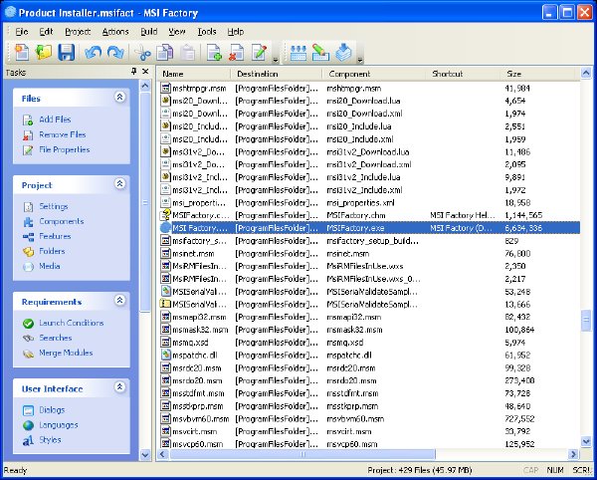Viewport: 597px width, 480px height.
Task: Sort by the Name column header
Action: click(x=193, y=74)
